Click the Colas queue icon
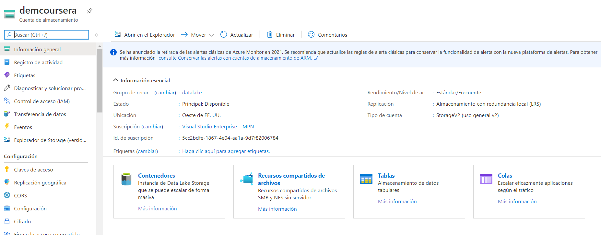This screenshot has width=601, height=235. (x=486, y=179)
